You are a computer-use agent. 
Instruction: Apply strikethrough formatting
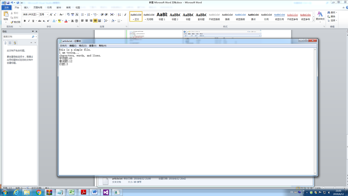click(x=40, y=21)
